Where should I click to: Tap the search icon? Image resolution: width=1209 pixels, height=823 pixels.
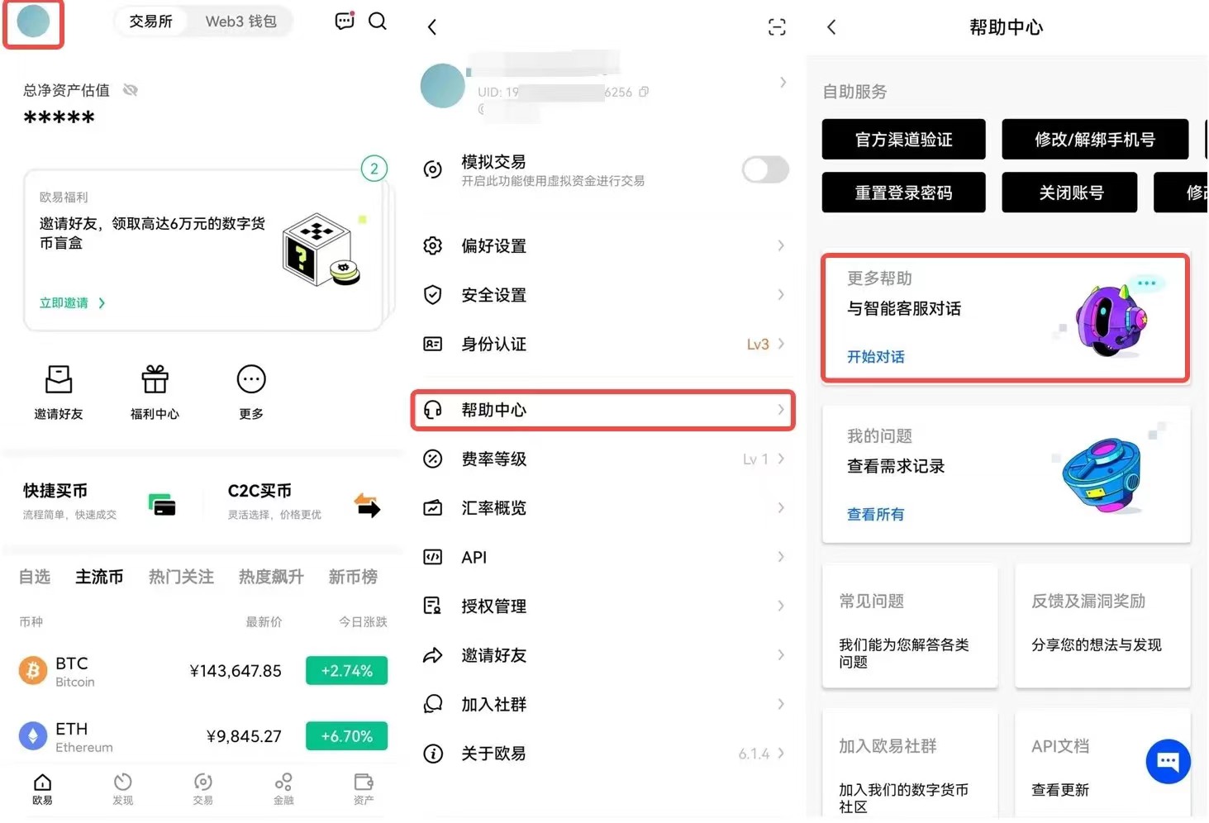tap(378, 21)
